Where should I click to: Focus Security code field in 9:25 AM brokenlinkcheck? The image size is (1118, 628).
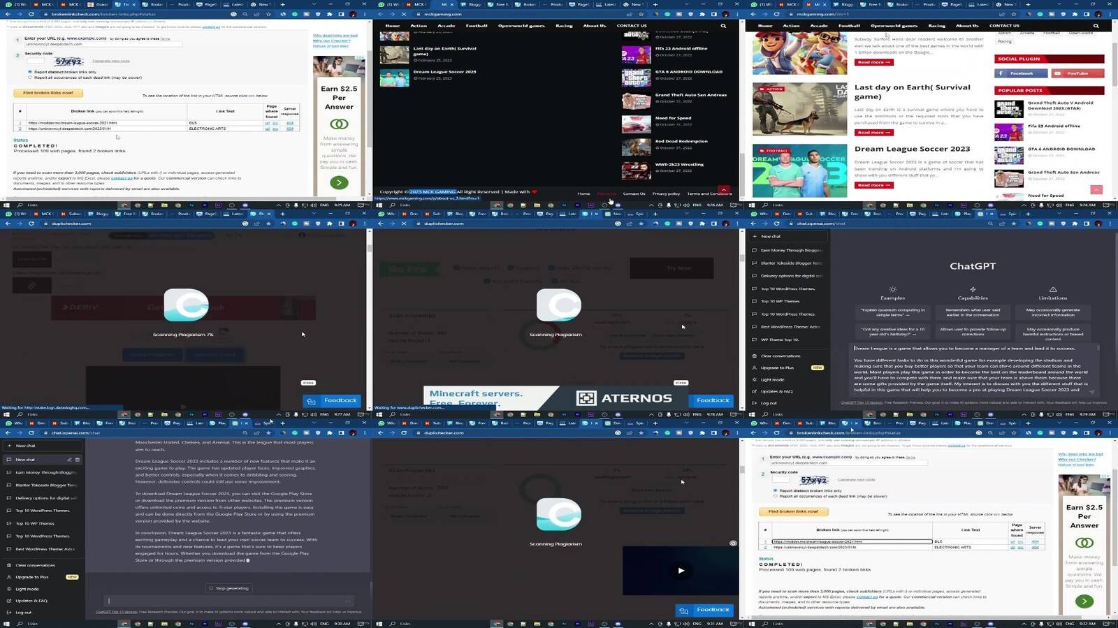point(34,61)
